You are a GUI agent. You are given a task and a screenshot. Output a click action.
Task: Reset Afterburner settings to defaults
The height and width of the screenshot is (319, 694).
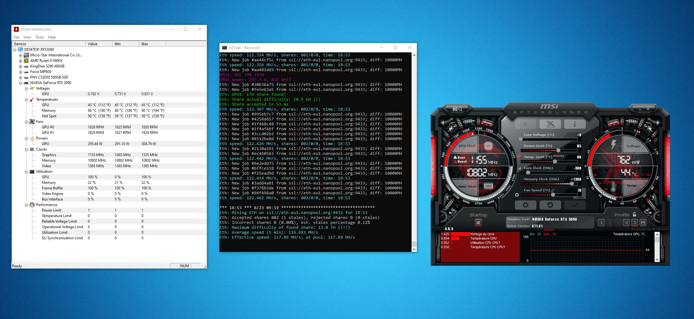(x=550, y=205)
